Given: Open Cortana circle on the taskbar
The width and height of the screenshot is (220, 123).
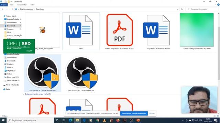Looking at the screenshot, I should pyautogui.click(x=57, y=120).
